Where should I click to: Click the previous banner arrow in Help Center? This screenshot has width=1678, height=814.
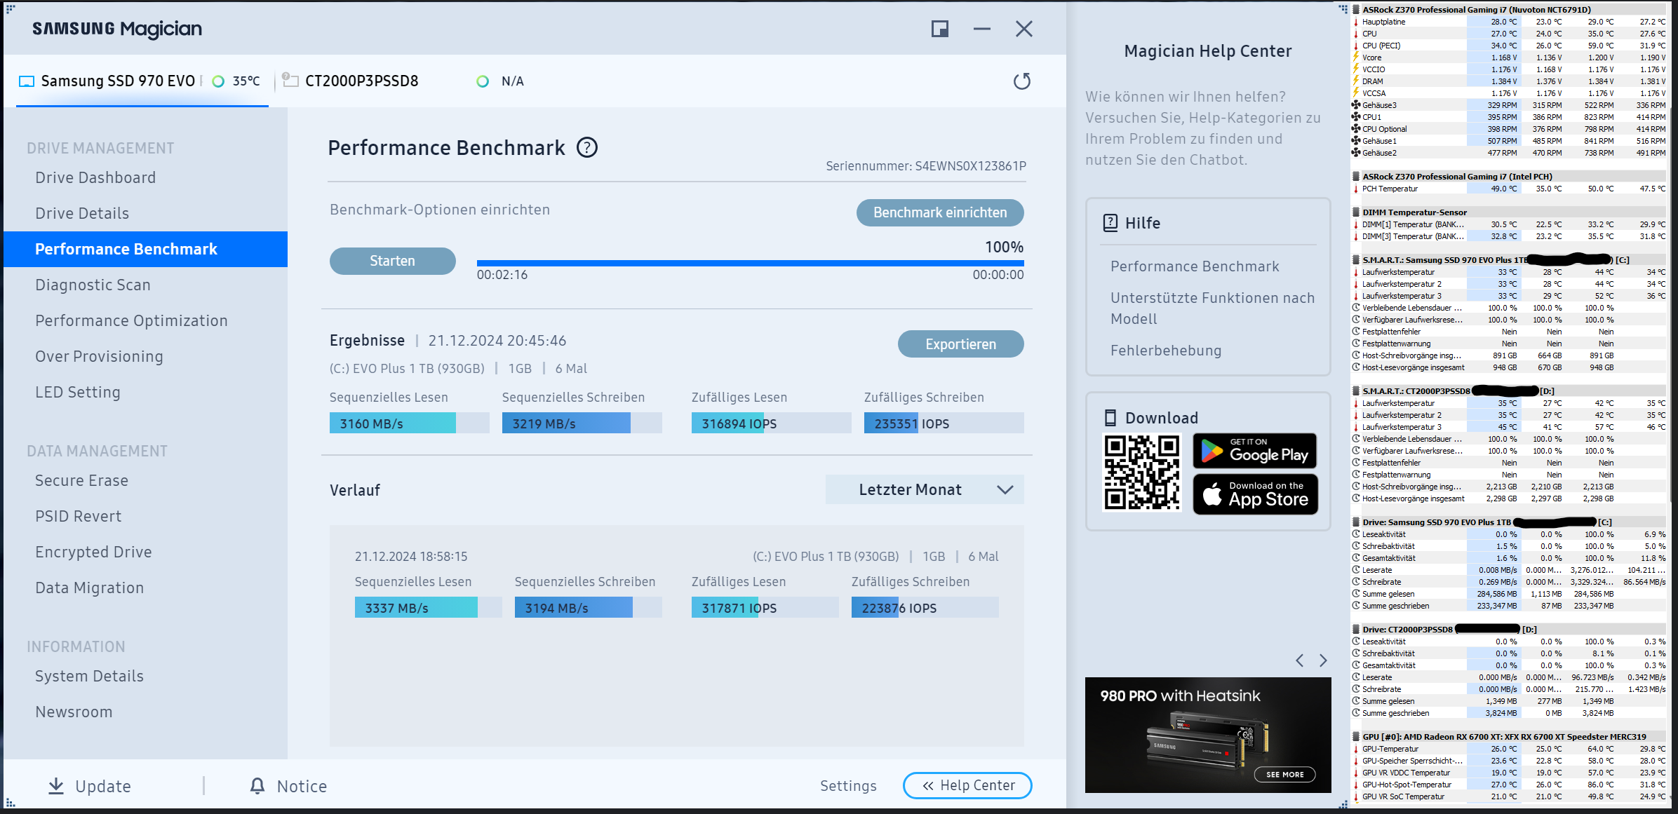click(x=1300, y=660)
